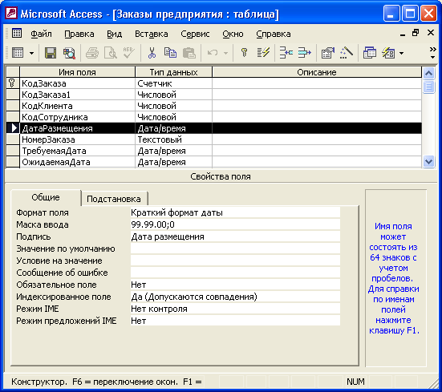Screen dimensions: 442x392
Task: Set primary key with the key icon
Action: point(244,53)
